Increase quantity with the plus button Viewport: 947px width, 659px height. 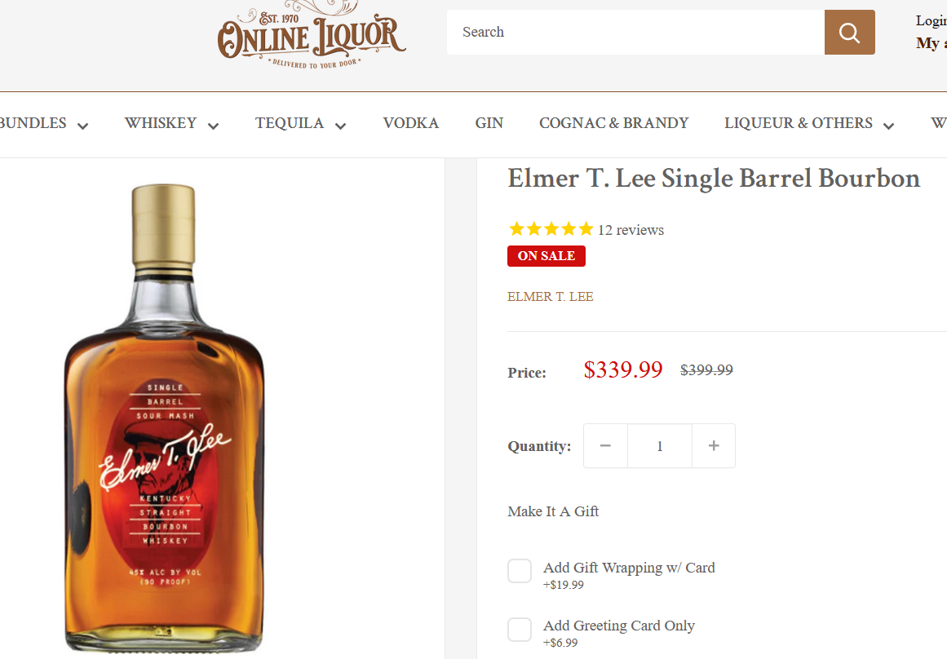(x=713, y=446)
